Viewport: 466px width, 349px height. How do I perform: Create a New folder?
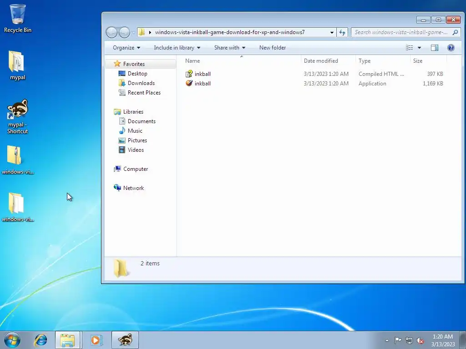(273, 48)
